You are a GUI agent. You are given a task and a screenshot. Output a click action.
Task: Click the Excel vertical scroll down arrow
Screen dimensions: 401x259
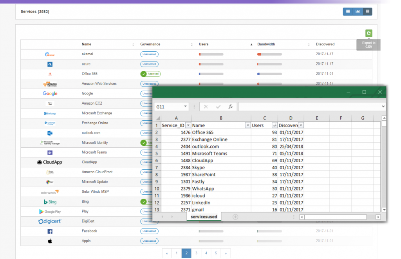pyautogui.click(x=384, y=210)
